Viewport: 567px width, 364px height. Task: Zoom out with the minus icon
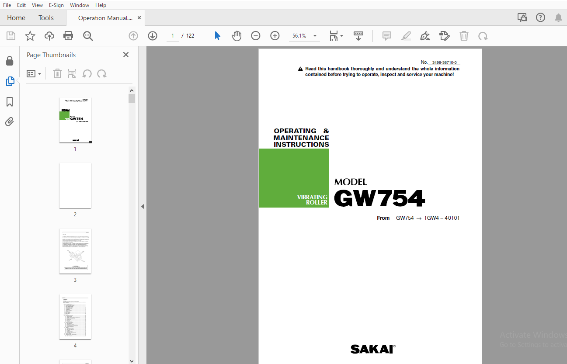pos(256,36)
